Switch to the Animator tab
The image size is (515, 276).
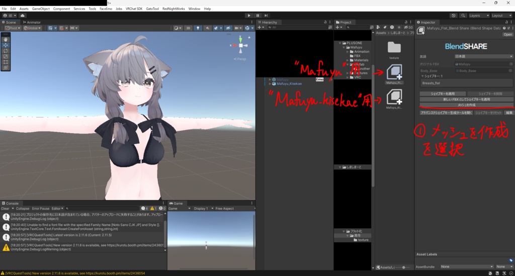pyautogui.click(x=32, y=22)
